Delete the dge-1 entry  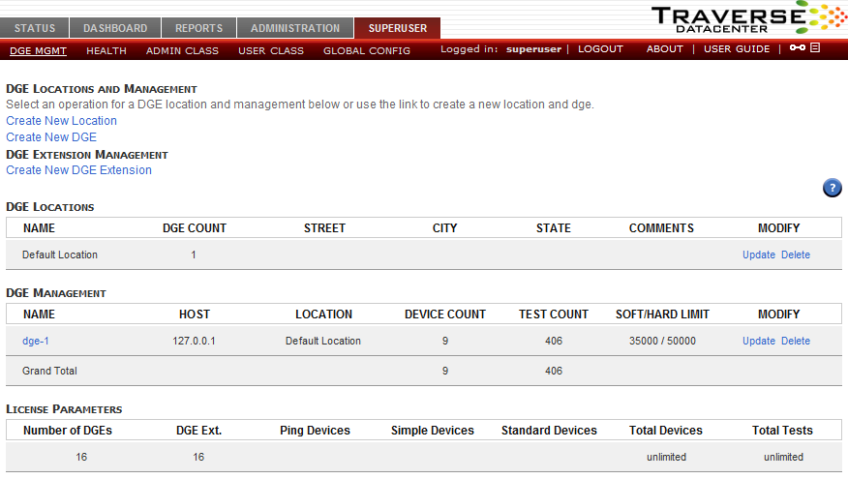(x=796, y=342)
